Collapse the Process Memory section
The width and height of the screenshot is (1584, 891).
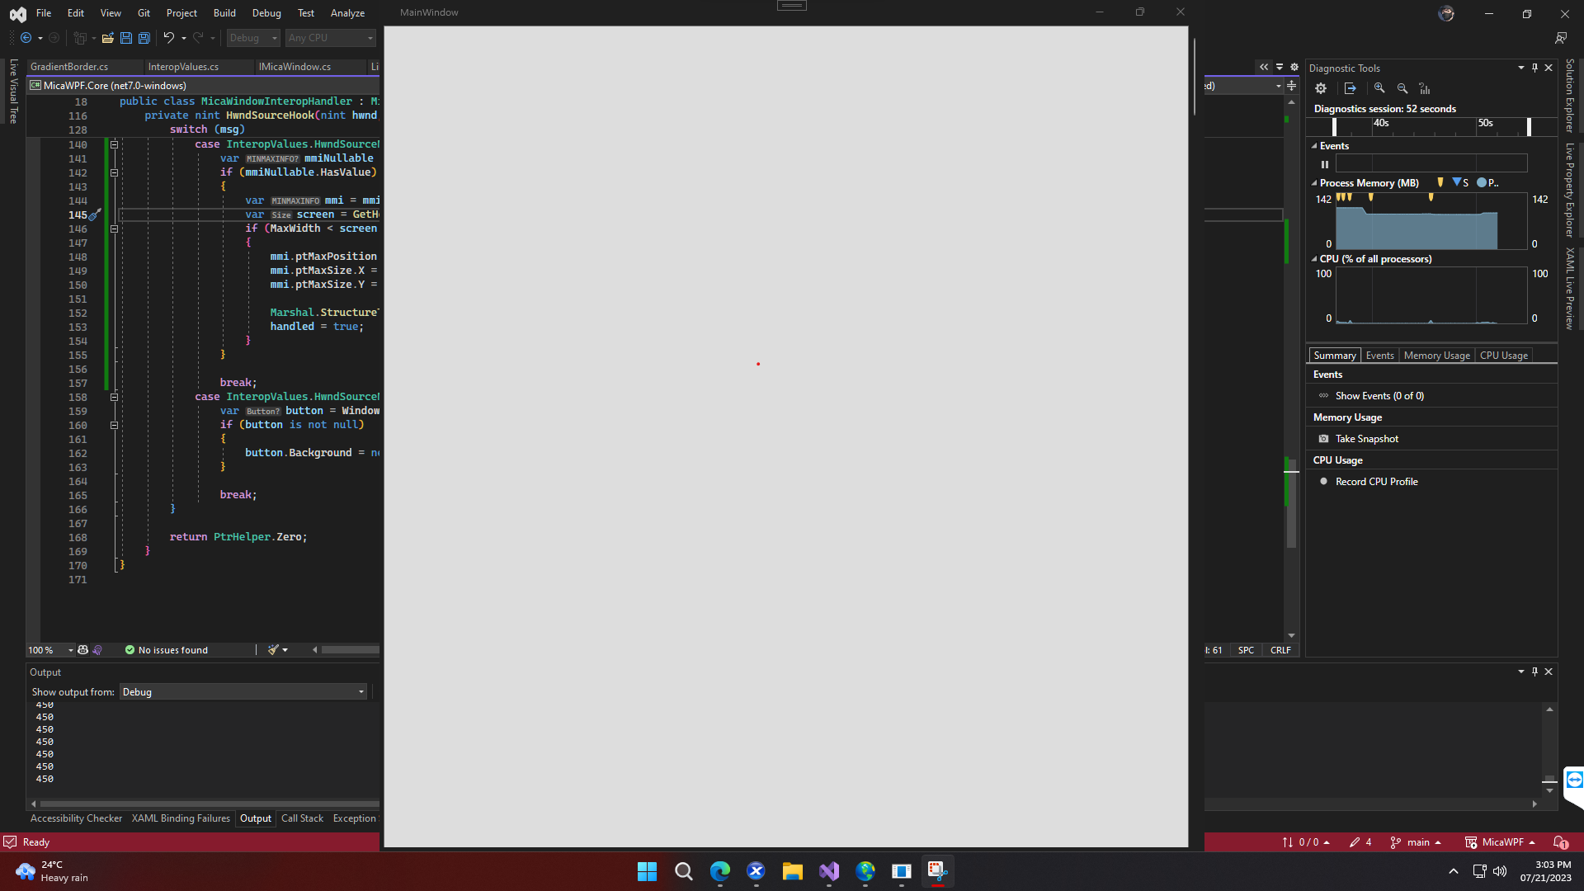click(1313, 182)
